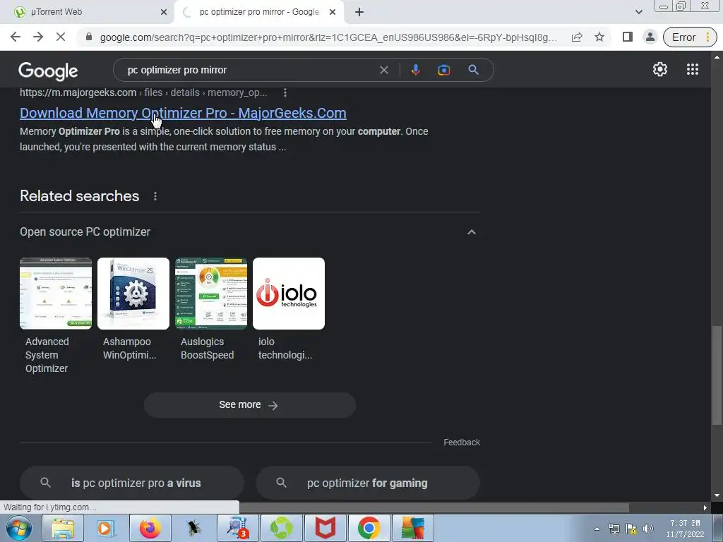Share this page icon in address bar
The height and width of the screenshot is (542, 723).
[x=577, y=37]
